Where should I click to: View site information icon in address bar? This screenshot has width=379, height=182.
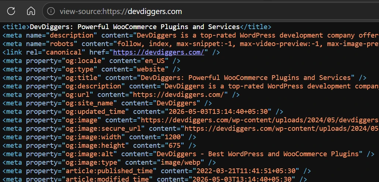(51, 11)
